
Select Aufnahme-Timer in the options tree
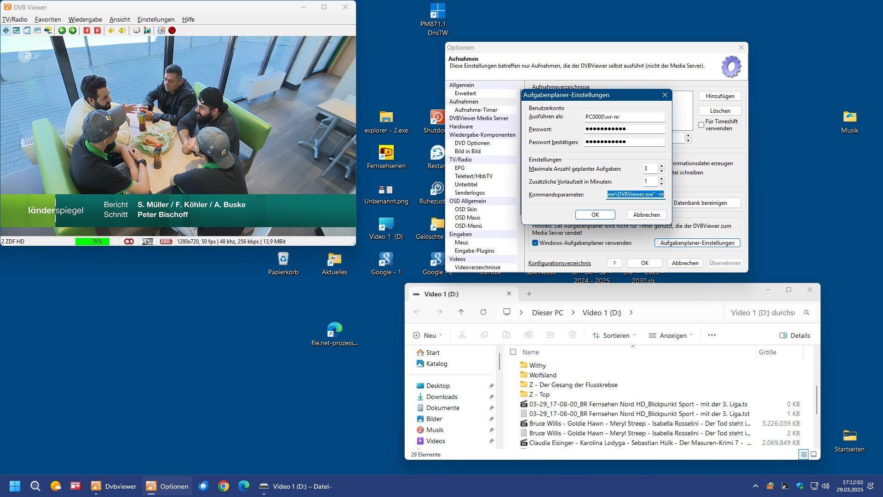point(476,110)
